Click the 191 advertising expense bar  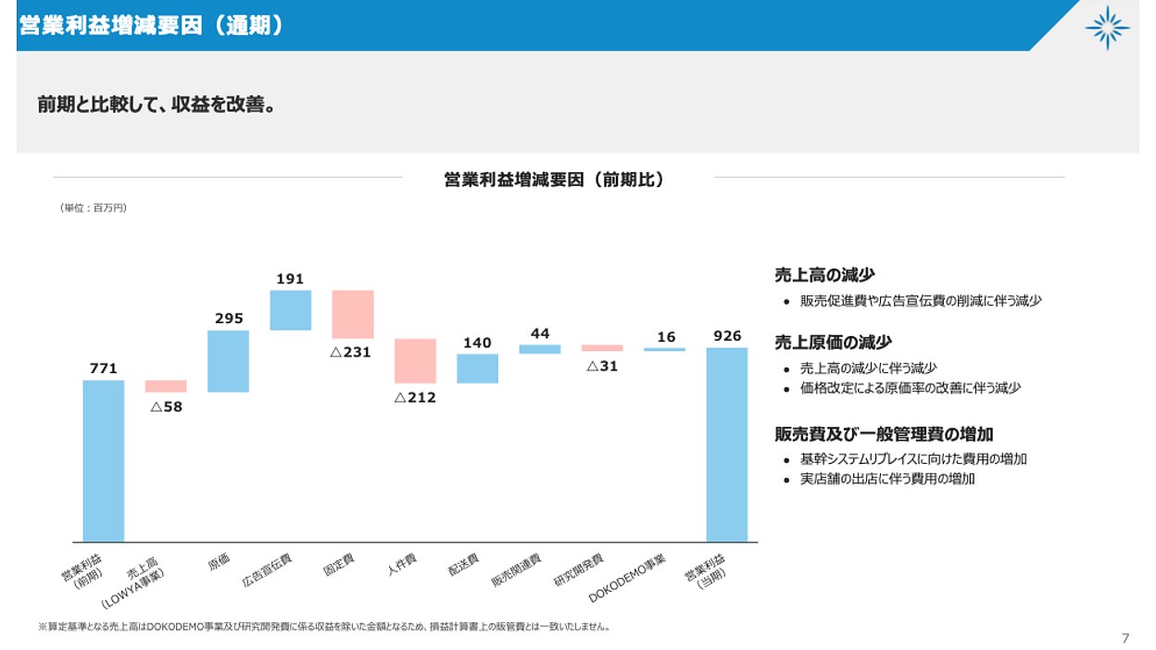click(291, 310)
